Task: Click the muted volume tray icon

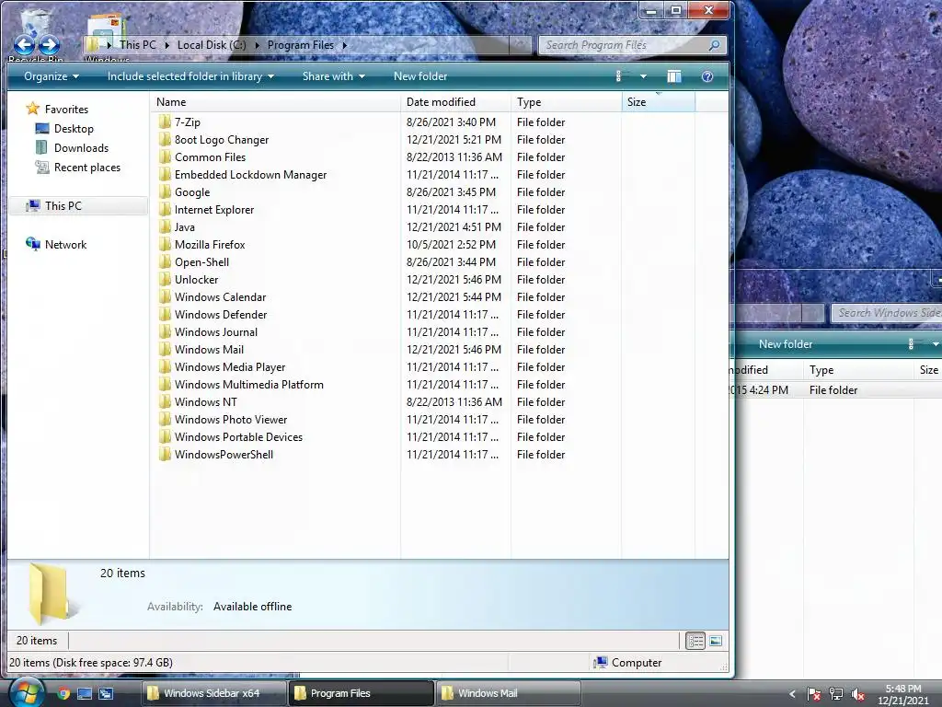Action: (x=857, y=694)
